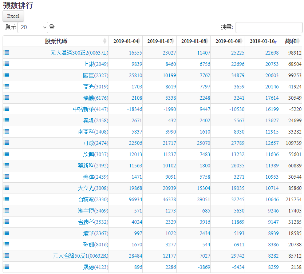
Task: Sort by the 總和 column header
Action: (x=291, y=41)
